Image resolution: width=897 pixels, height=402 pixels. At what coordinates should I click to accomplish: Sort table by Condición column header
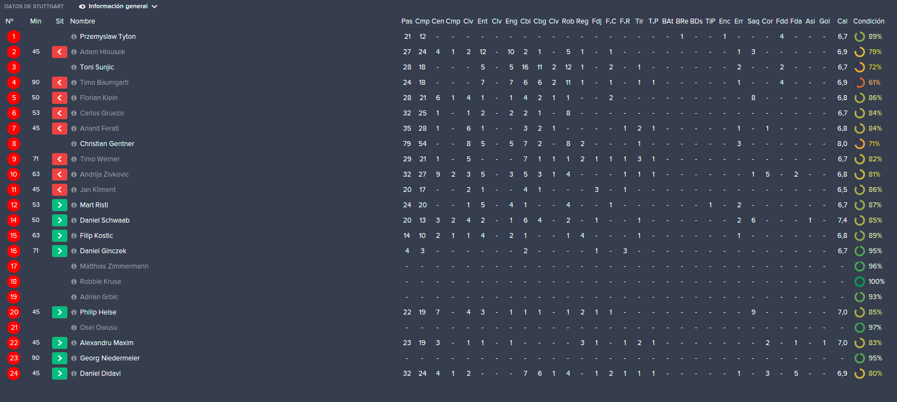[869, 21]
